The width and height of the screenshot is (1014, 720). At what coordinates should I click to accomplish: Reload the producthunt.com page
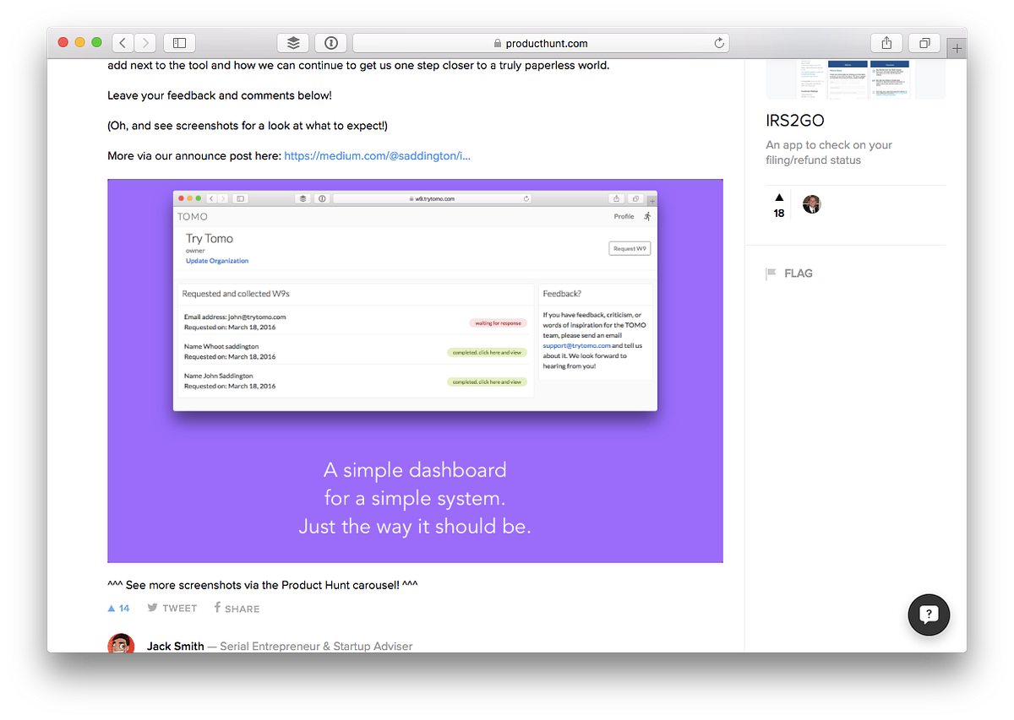[719, 43]
